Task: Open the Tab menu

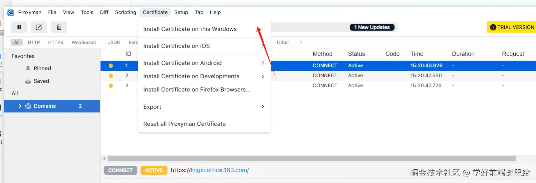Action: [199, 12]
